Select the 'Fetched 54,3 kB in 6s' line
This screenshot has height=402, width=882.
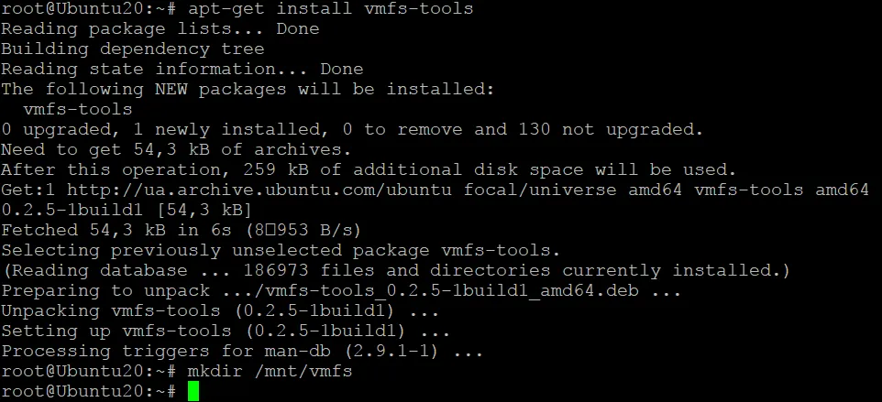coord(182,230)
